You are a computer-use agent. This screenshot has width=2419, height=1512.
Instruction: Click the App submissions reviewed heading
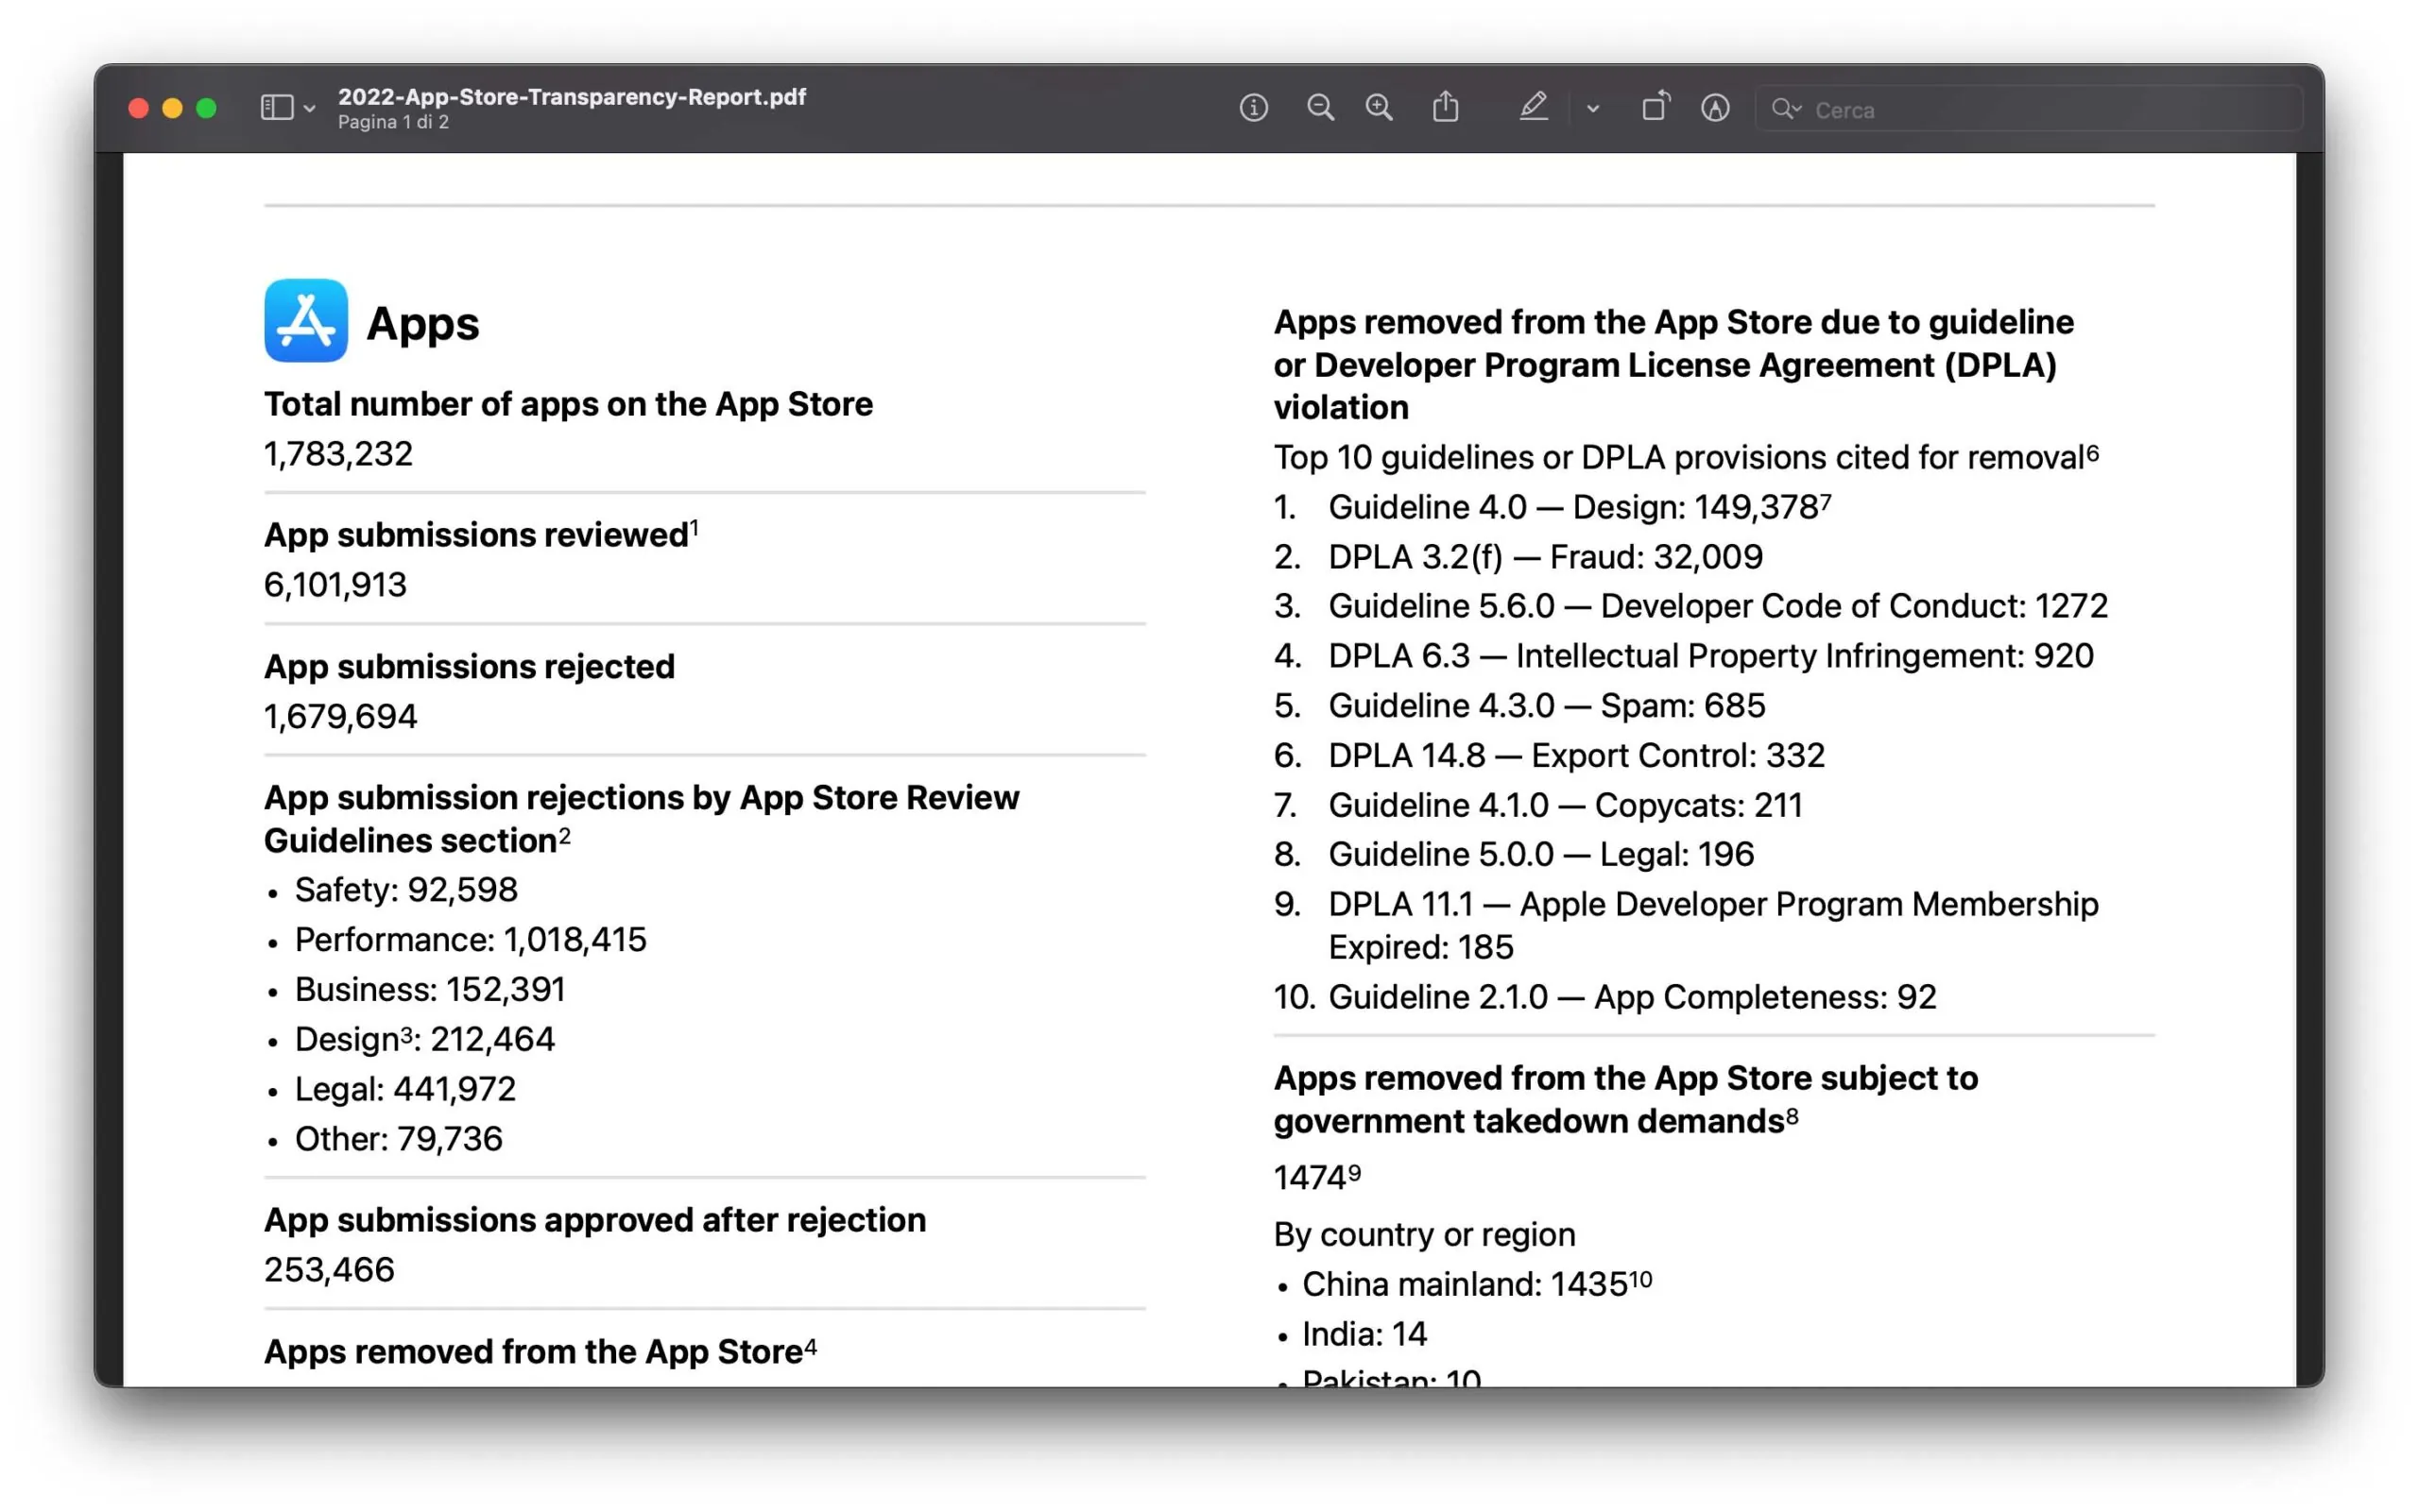(x=480, y=534)
